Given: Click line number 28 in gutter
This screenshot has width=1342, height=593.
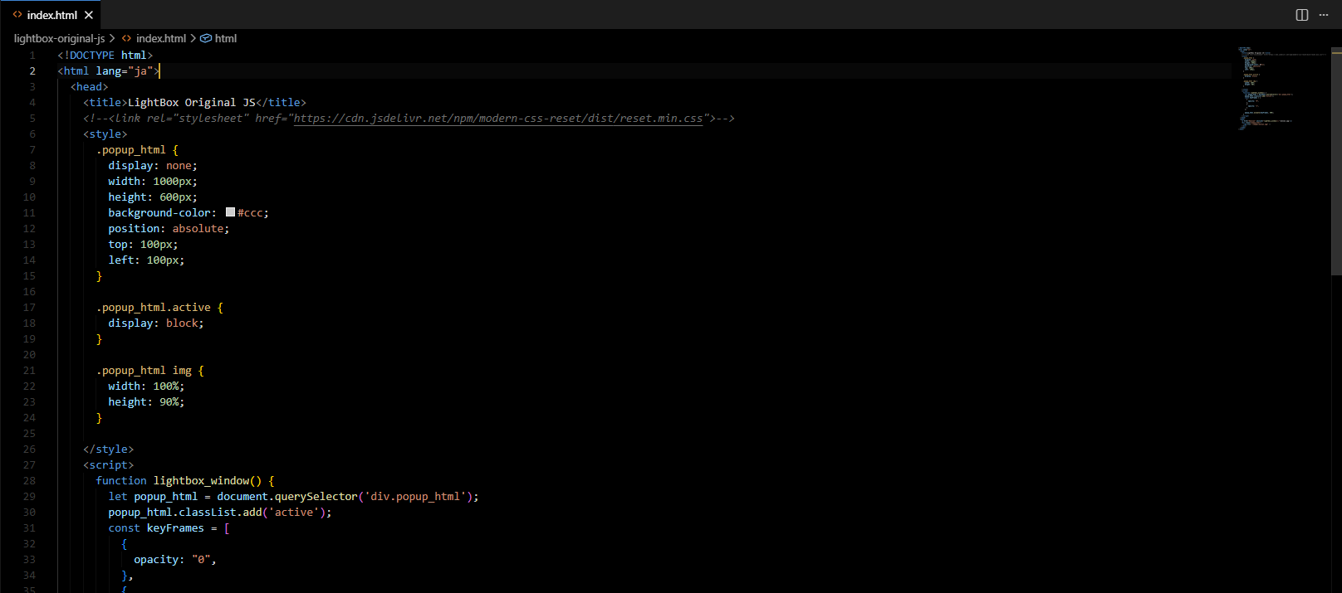Looking at the screenshot, I should click(29, 481).
